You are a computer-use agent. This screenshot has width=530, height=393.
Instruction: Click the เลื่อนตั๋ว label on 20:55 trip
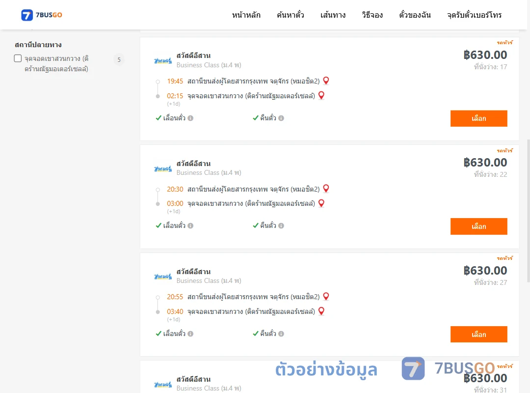pyautogui.click(x=174, y=334)
